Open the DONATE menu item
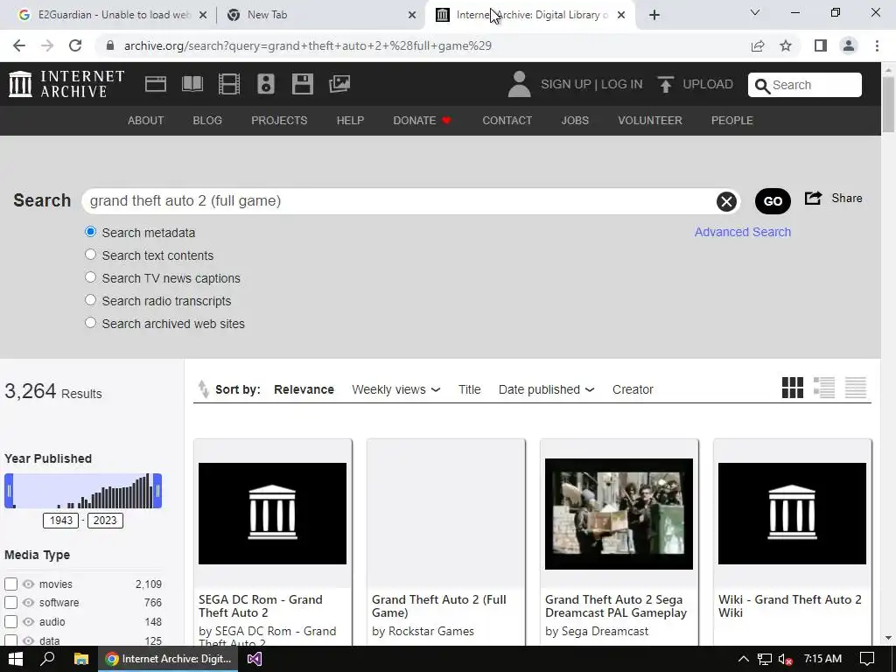Viewport: 896px width, 672px height. point(423,121)
